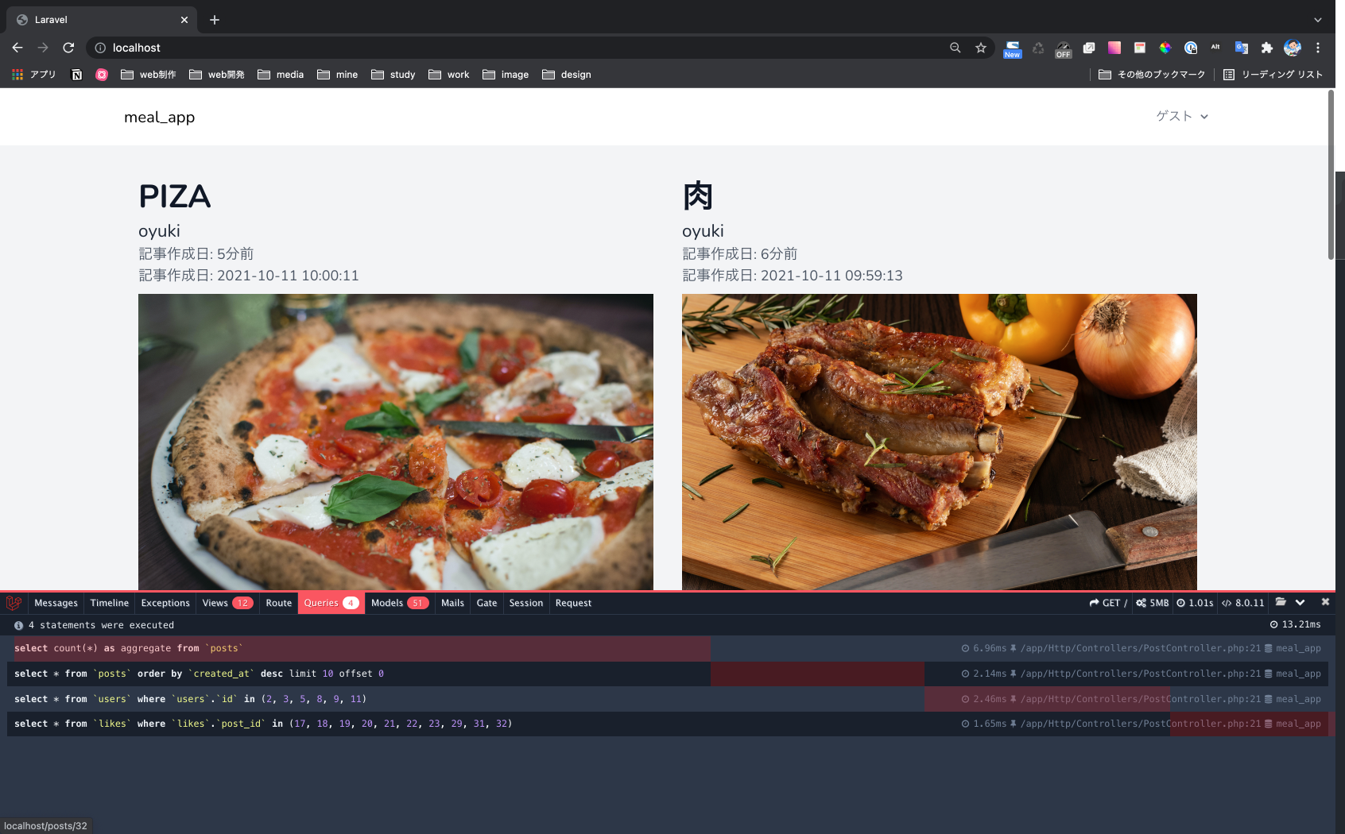Click the extension icon labeled OFF
This screenshot has height=834, width=1345.
click(1064, 48)
